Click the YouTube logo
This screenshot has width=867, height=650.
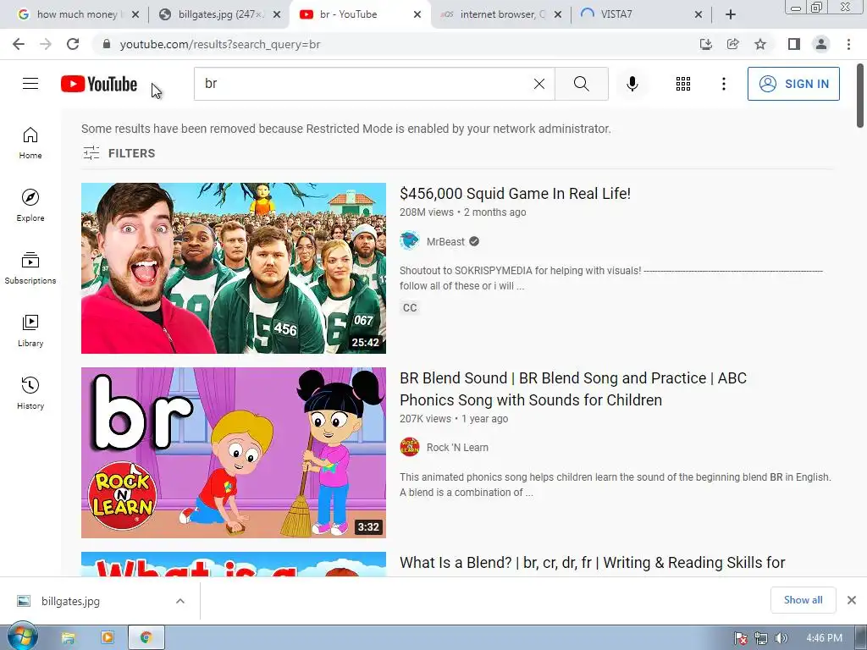coord(99,84)
